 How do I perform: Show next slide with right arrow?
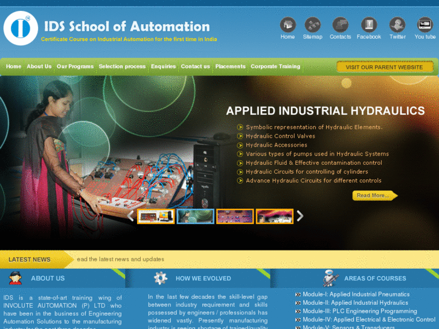(x=300, y=216)
